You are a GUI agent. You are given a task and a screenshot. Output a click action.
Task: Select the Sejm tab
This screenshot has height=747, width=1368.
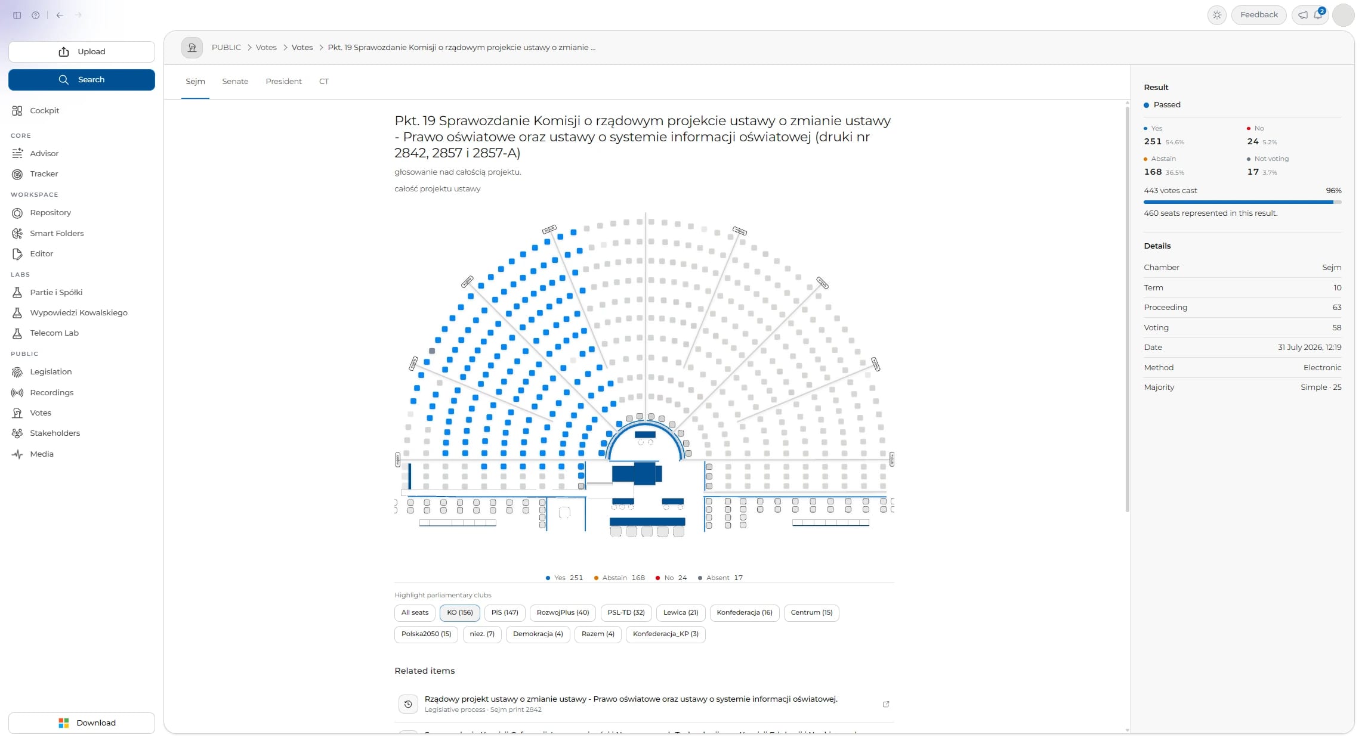(195, 82)
